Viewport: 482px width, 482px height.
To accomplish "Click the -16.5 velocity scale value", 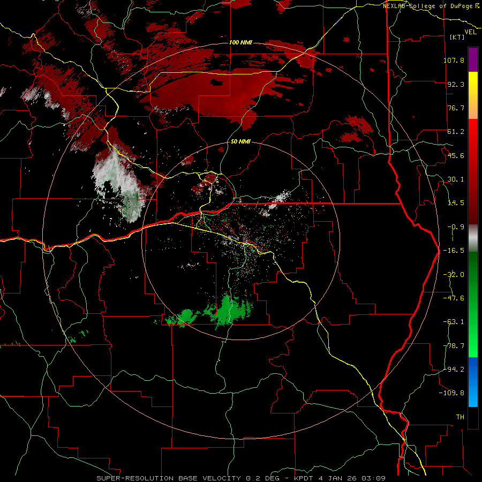I will pos(454,251).
